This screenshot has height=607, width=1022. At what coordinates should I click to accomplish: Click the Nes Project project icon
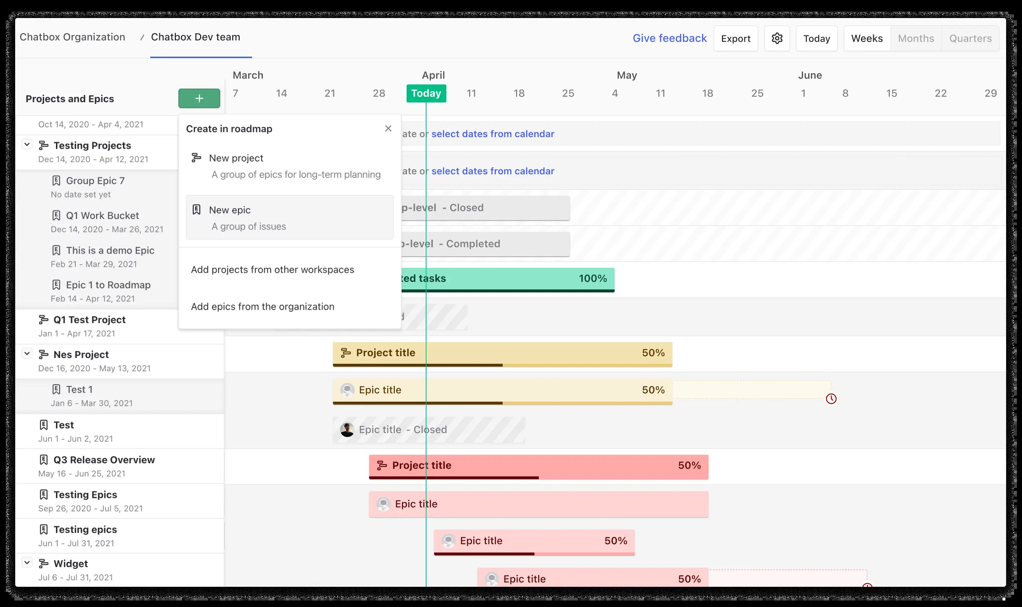[x=43, y=354]
